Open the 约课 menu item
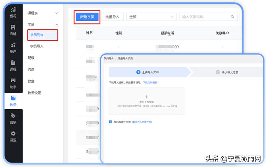The height and width of the screenshot is (167, 266). (31, 69)
